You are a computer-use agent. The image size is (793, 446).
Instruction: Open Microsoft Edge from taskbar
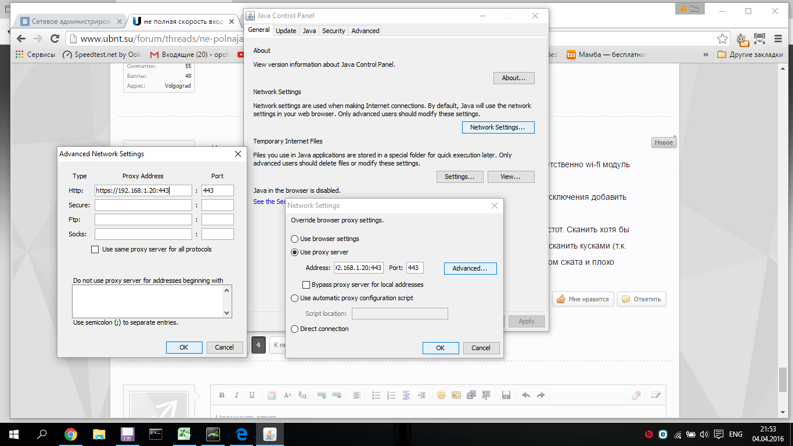(242, 434)
